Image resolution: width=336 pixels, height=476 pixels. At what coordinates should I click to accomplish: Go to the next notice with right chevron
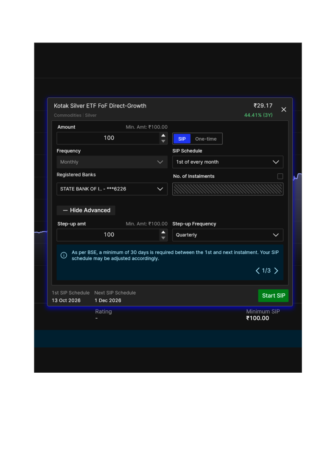click(x=276, y=270)
